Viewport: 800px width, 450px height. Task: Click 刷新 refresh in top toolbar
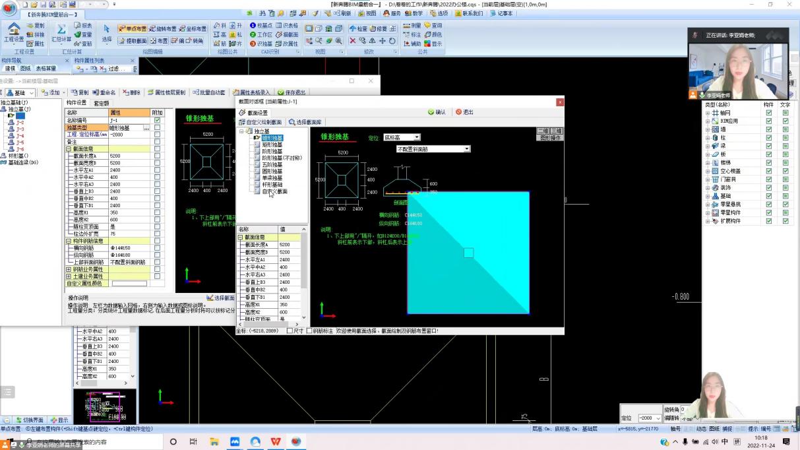point(341,13)
